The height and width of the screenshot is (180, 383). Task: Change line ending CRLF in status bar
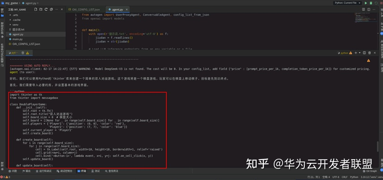(345, 177)
